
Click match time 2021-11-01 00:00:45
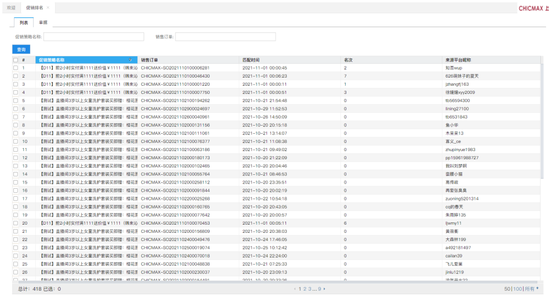point(265,68)
